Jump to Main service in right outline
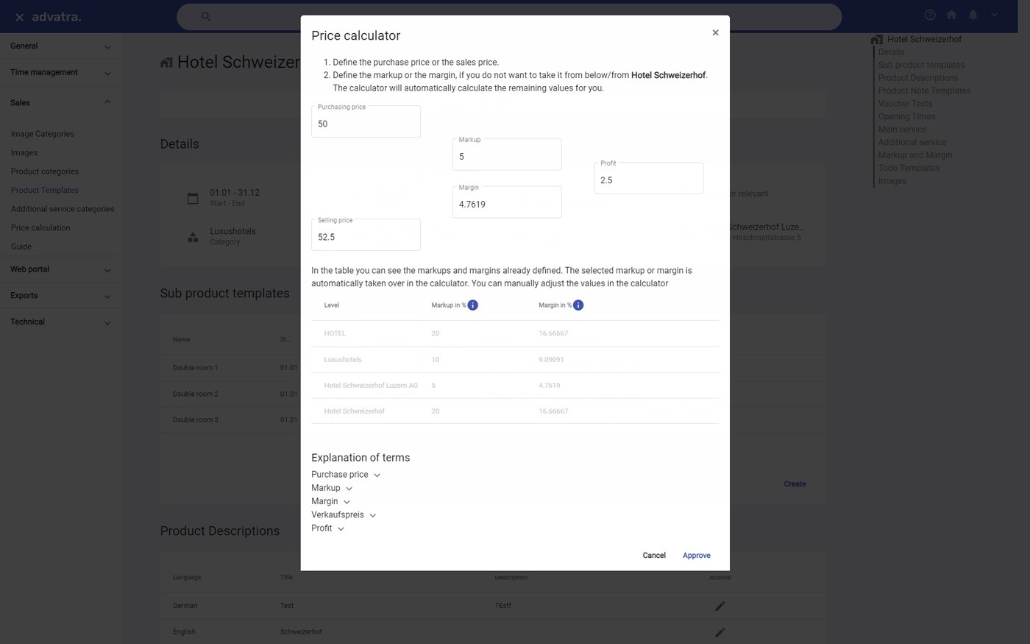The image size is (1030, 644). [x=902, y=130]
